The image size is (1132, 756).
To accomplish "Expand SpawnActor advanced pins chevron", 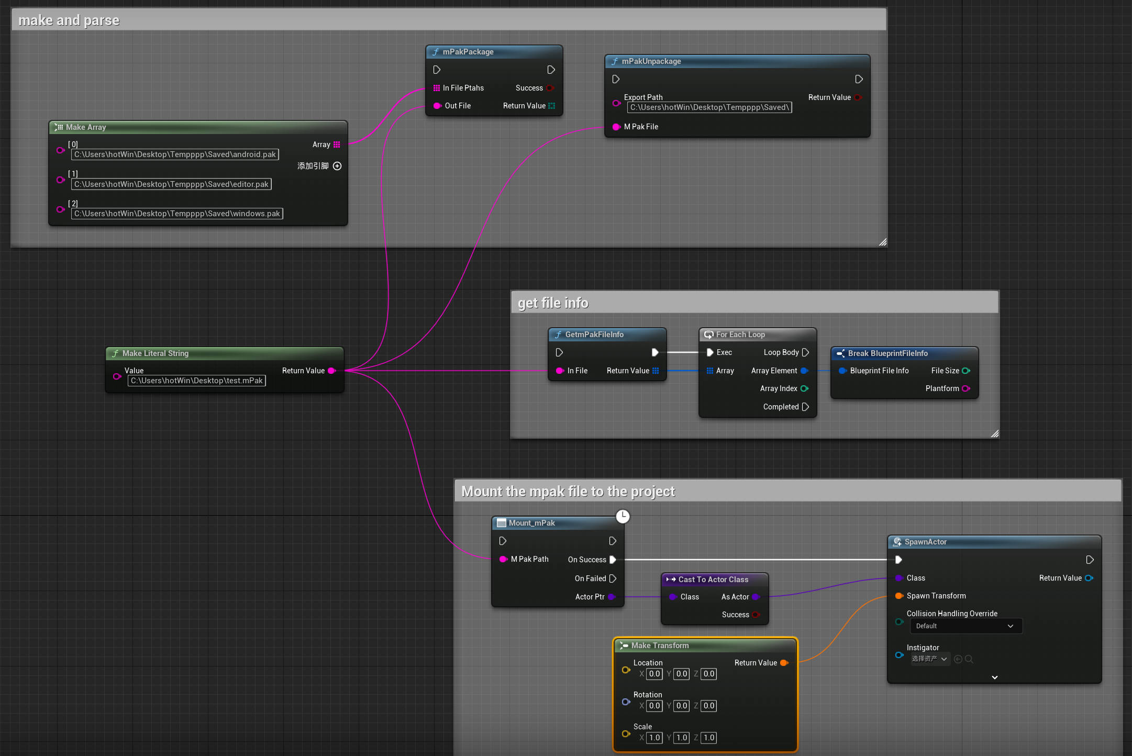I will [994, 677].
